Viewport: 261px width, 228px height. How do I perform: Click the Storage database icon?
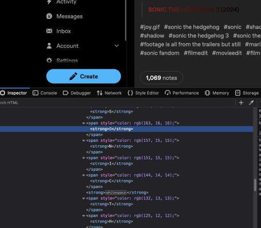pyautogui.click(x=238, y=93)
